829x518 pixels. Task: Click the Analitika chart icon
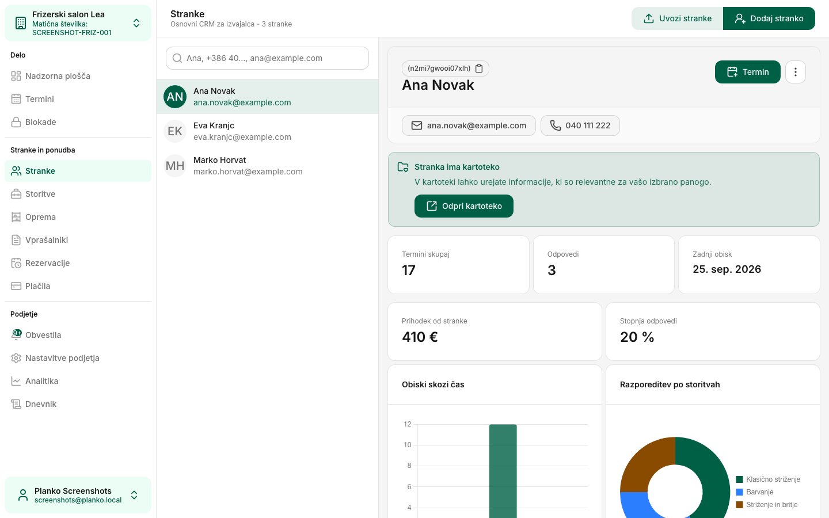[16, 381]
